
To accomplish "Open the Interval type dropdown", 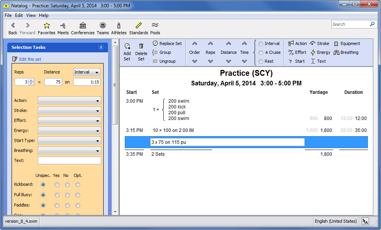I will click(x=87, y=72).
